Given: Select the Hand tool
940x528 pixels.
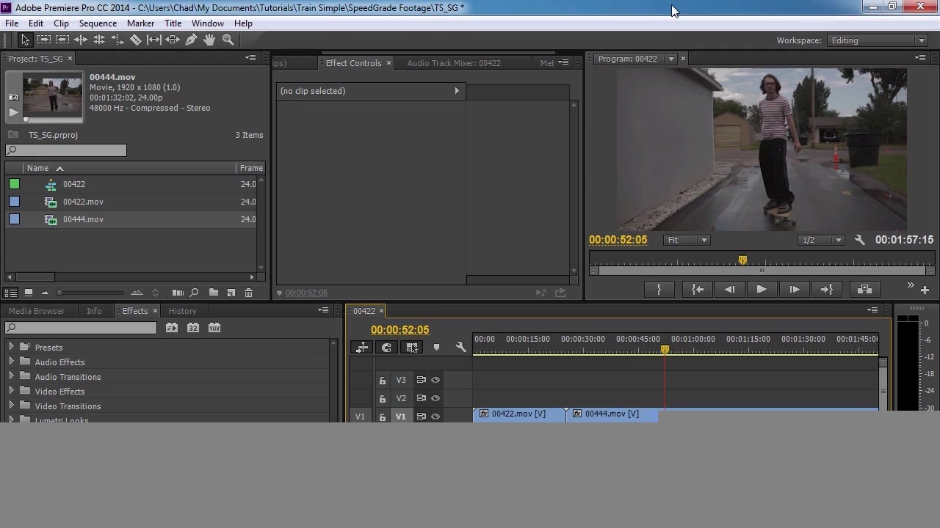Looking at the screenshot, I should pos(209,40).
